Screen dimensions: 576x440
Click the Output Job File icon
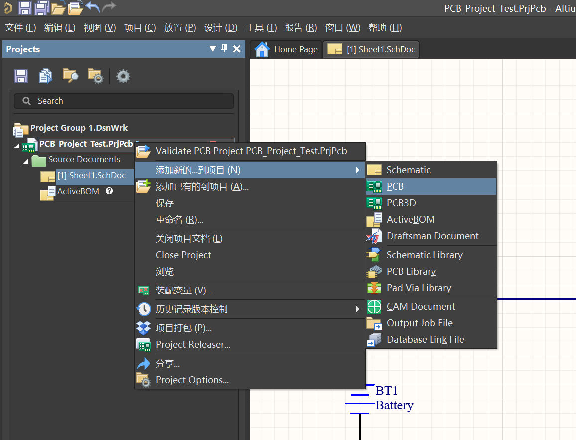(374, 323)
